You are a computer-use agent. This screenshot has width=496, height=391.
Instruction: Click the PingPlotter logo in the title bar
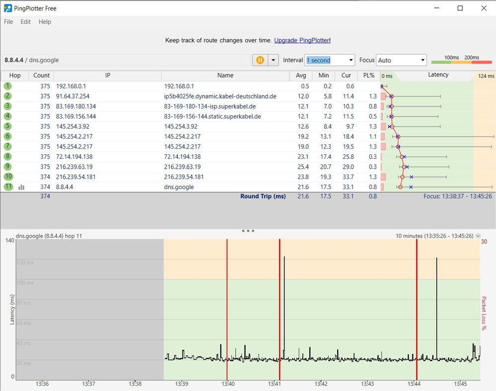pos(8,8)
